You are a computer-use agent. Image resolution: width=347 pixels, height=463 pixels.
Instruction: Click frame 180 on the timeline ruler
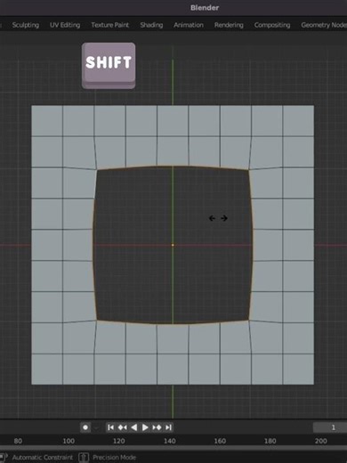[x=270, y=441]
